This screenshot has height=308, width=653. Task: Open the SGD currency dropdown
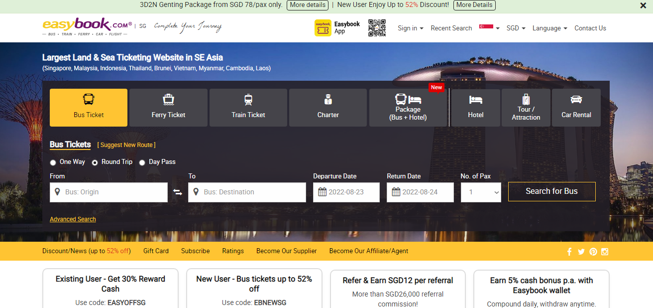516,28
